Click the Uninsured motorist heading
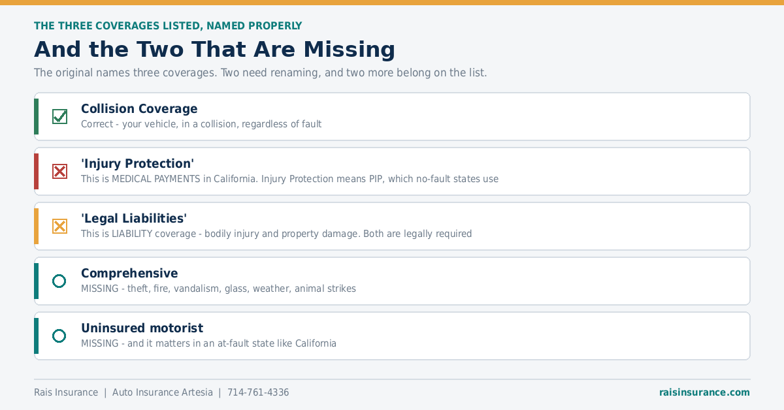 coord(142,328)
